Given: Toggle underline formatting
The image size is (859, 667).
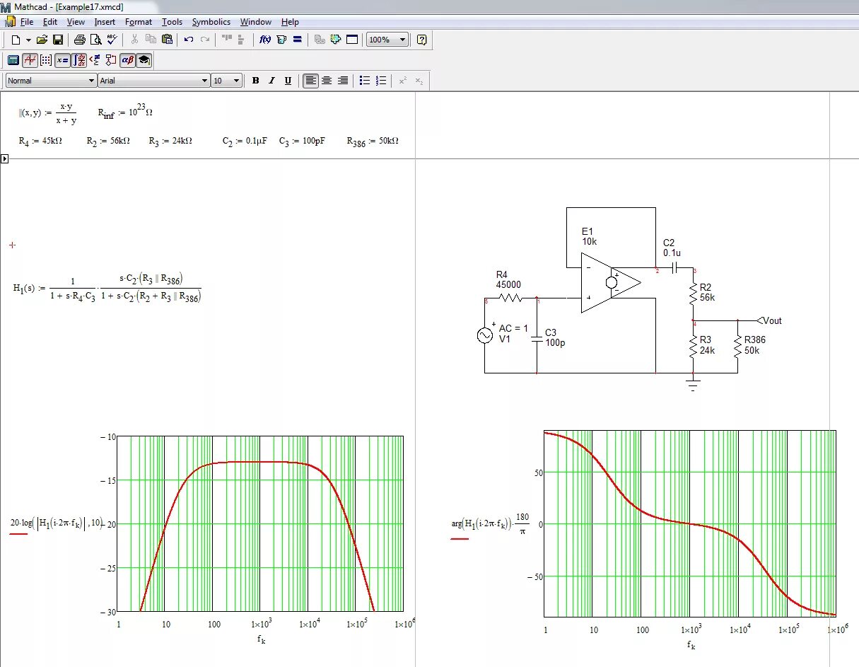Looking at the screenshot, I should (x=288, y=81).
